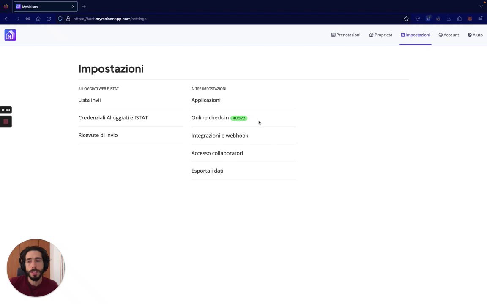Open Lista invii settings
Viewport: 487px width, 304px height.
(x=90, y=100)
